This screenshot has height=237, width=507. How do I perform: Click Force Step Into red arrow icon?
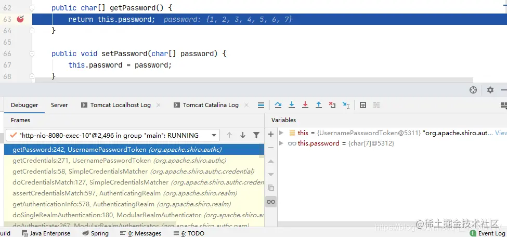(305, 105)
